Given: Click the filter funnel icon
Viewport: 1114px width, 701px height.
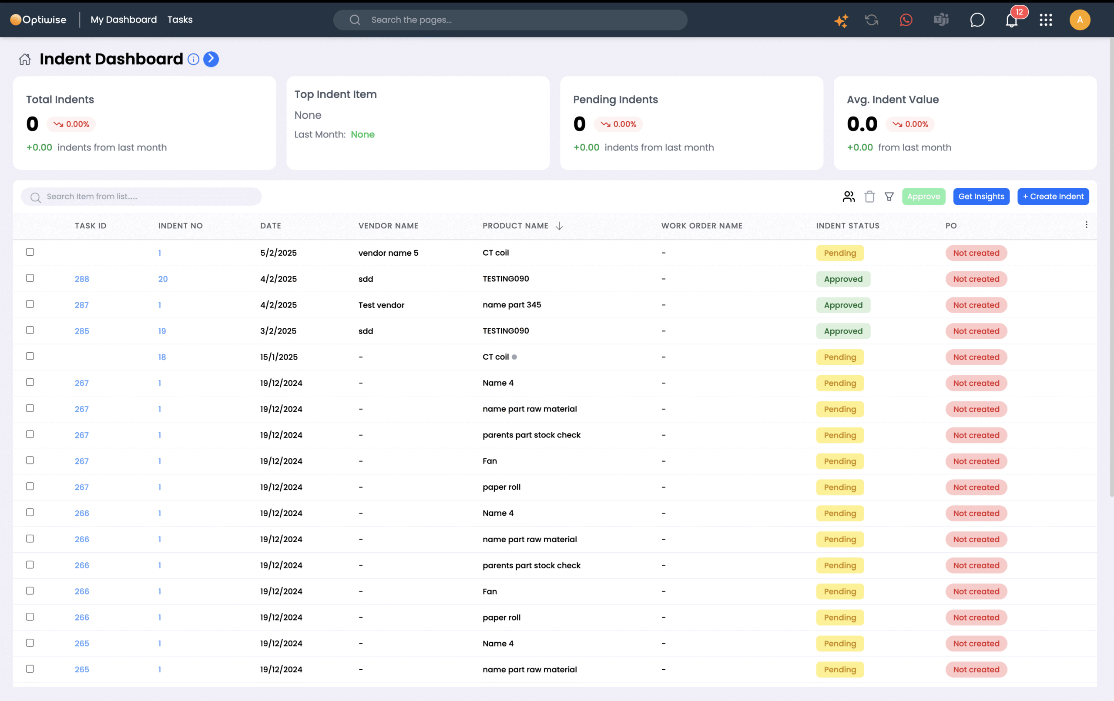Looking at the screenshot, I should point(889,197).
